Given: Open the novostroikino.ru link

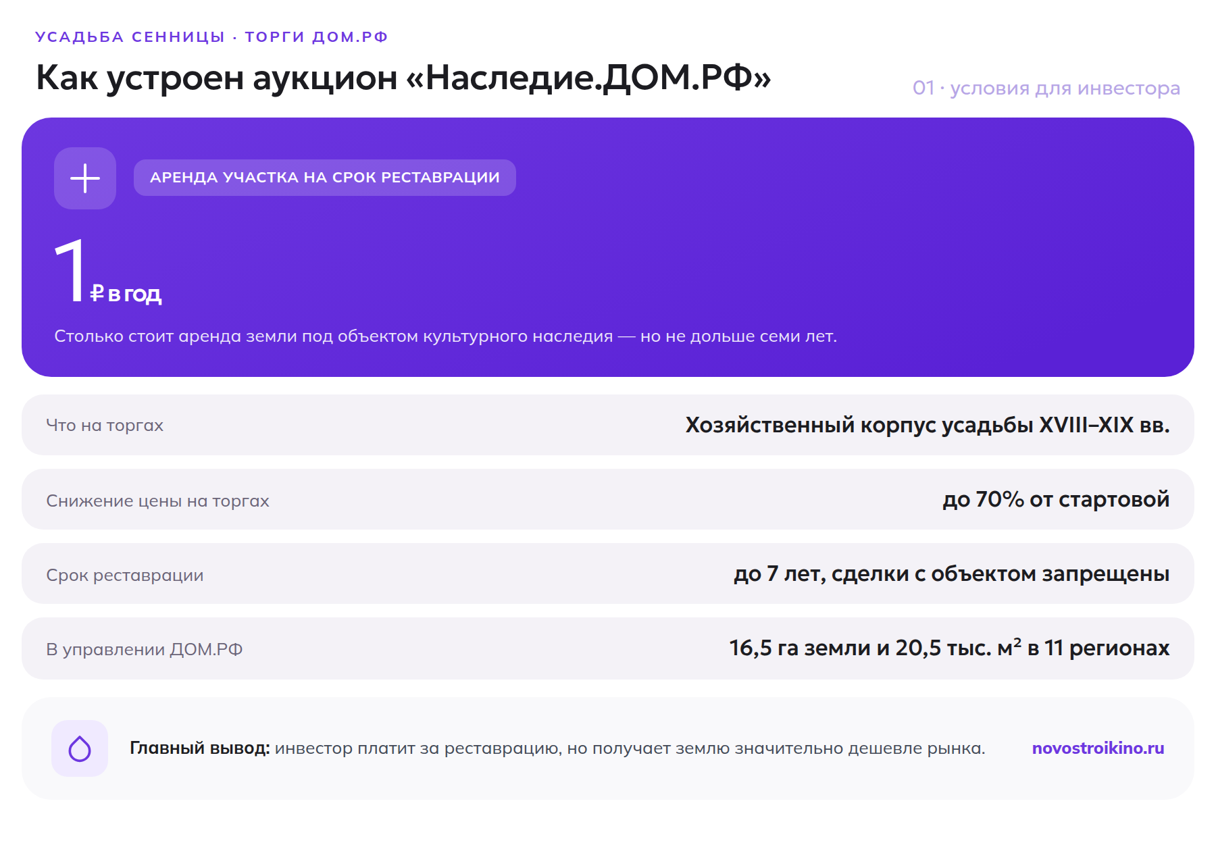Looking at the screenshot, I should point(1098,748).
